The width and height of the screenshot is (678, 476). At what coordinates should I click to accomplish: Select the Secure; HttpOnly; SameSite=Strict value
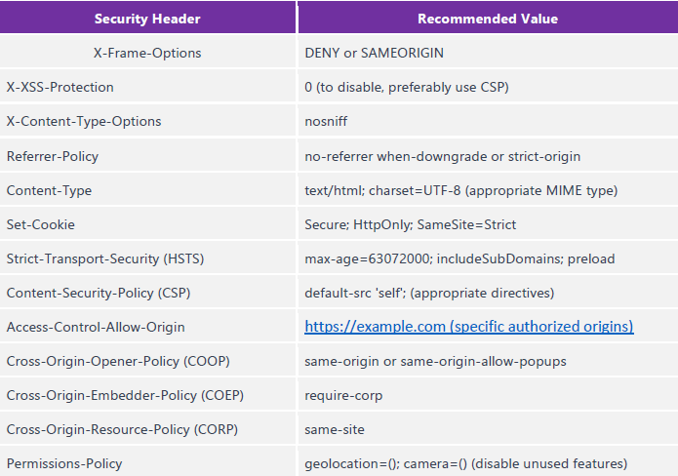pos(411,224)
